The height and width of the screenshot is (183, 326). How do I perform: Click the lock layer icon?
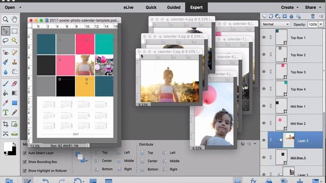(x=291, y=16)
